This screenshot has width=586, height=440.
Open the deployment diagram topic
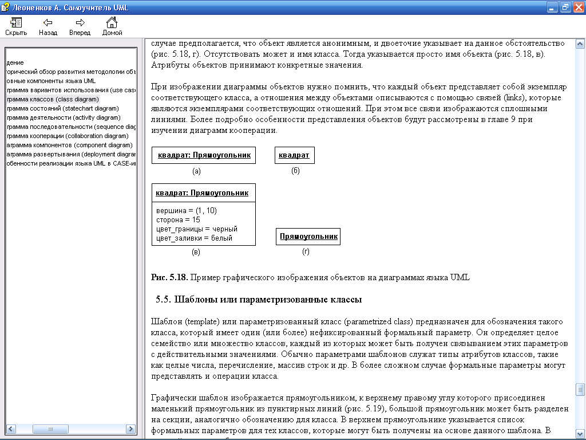point(71,154)
